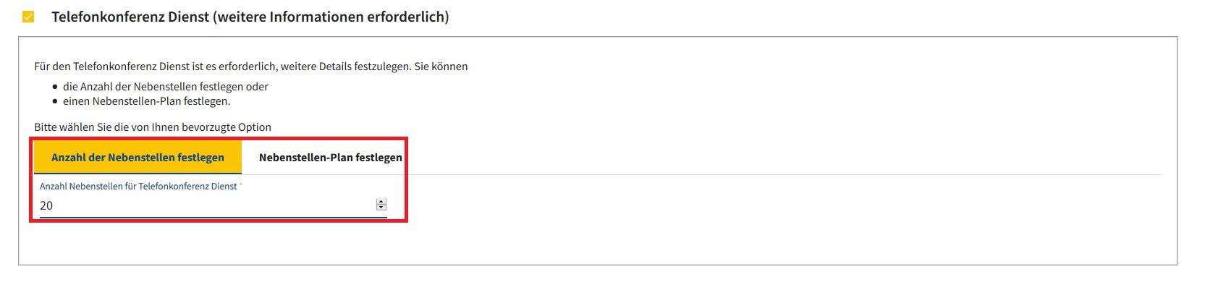Click the blue underline of the number field
The width and height of the screenshot is (1205, 287).
[213, 216]
